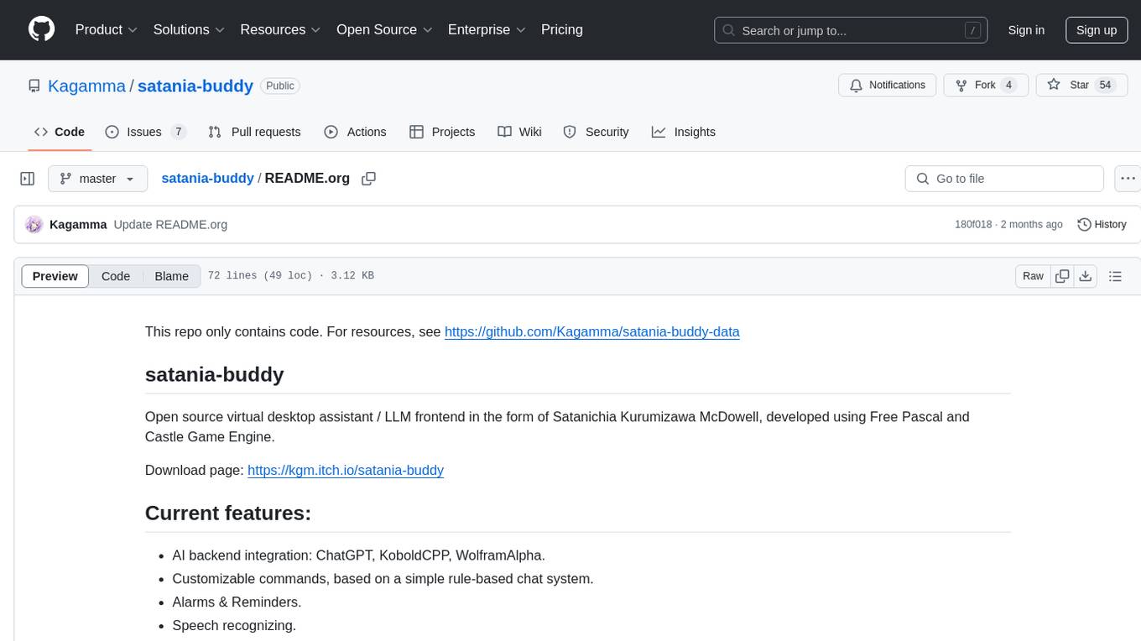Copy the README.org file path
This screenshot has height=641, width=1141.
pos(368,179)
